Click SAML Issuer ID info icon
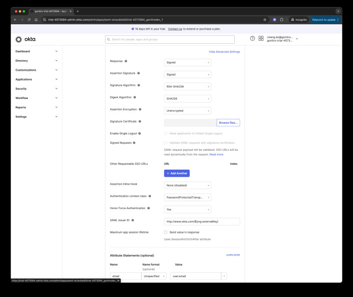This screenshot has width=353, height=297. click(133, 221)
